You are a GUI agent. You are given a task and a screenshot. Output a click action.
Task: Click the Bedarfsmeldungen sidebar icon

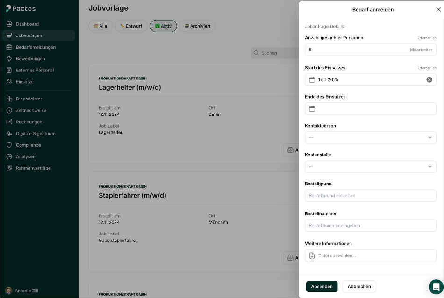[x=9, y=47]
